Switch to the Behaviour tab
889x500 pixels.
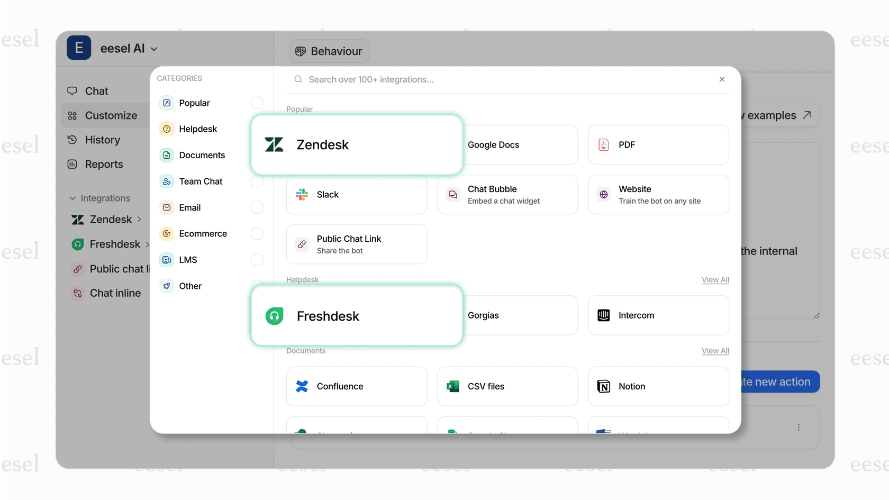pos(329,51)
